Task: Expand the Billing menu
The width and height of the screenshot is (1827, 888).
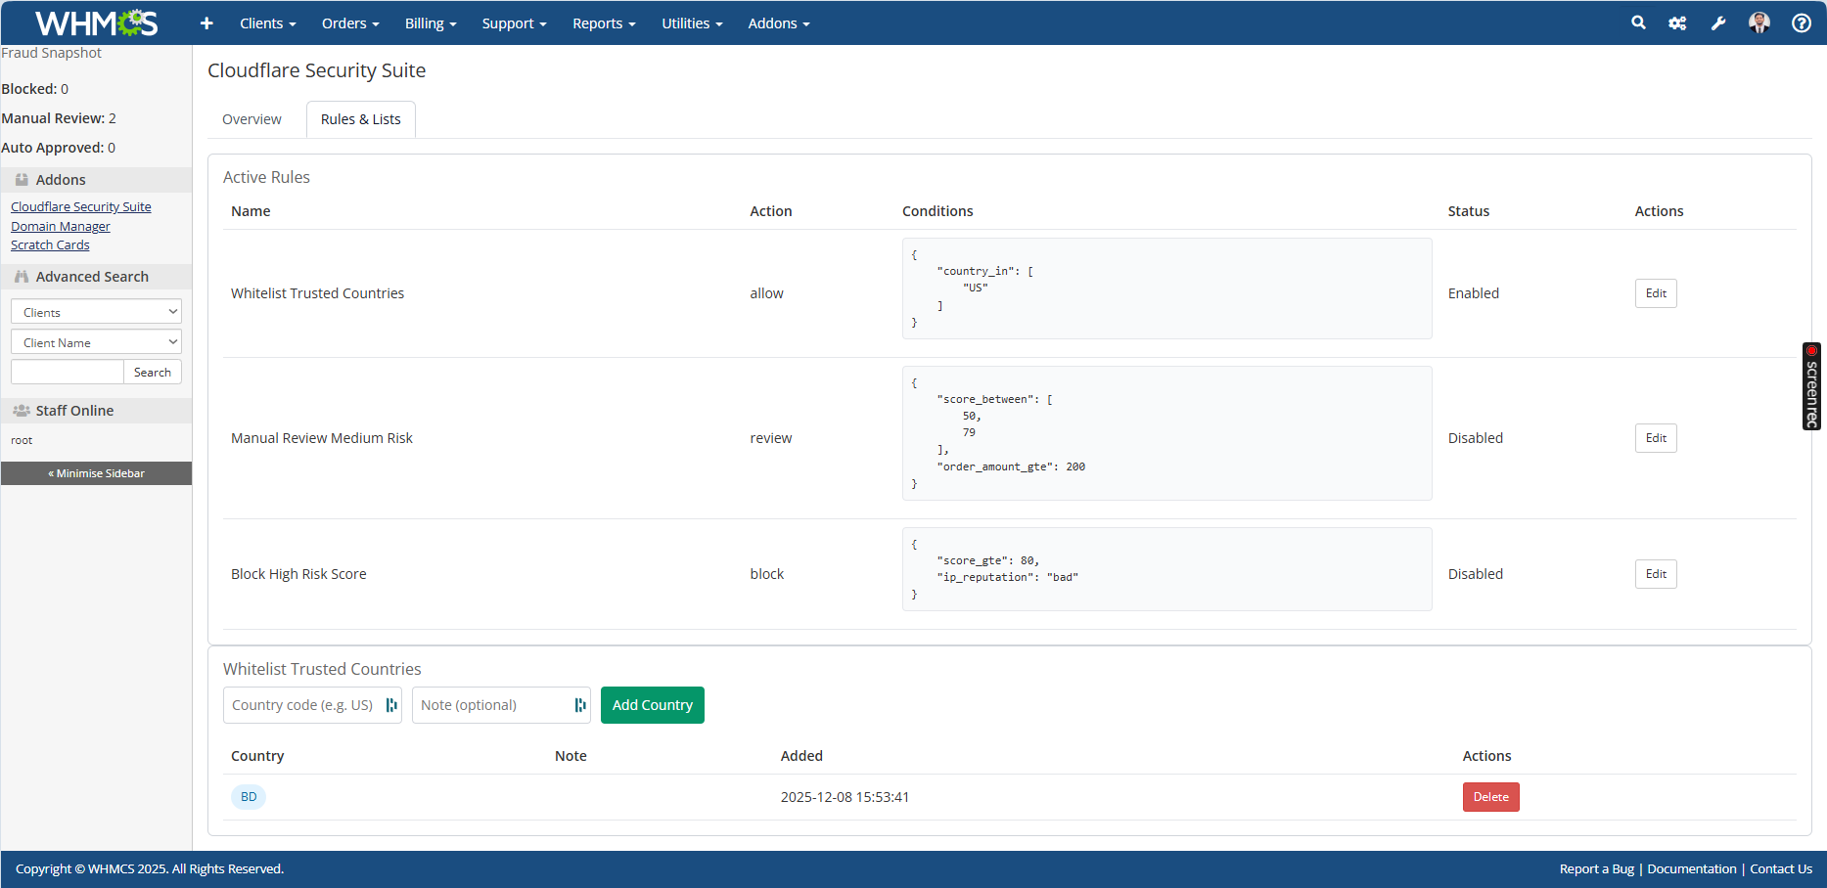Action: tap(431, 23)
